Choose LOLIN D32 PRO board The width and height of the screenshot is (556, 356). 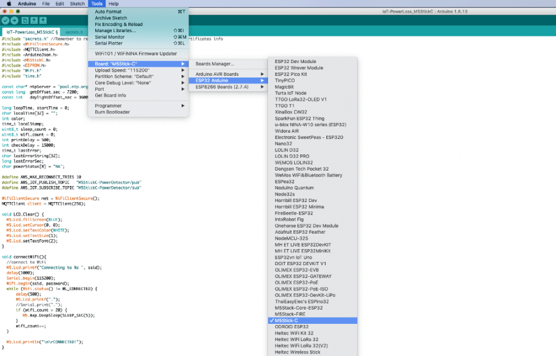pos(313,156)
